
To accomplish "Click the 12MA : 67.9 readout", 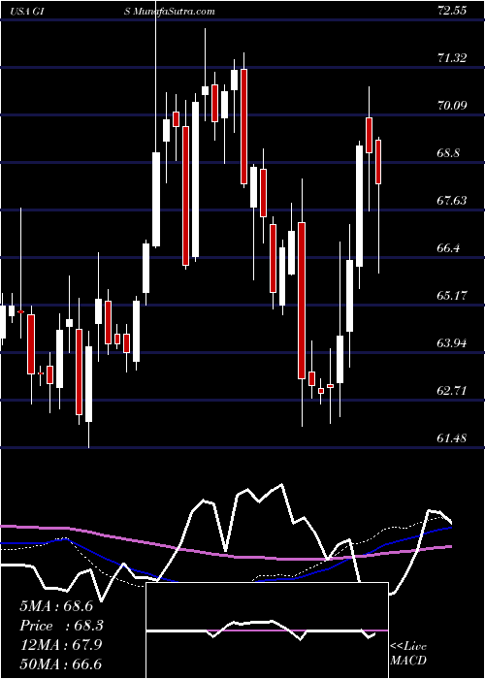I will coord(60,645).
